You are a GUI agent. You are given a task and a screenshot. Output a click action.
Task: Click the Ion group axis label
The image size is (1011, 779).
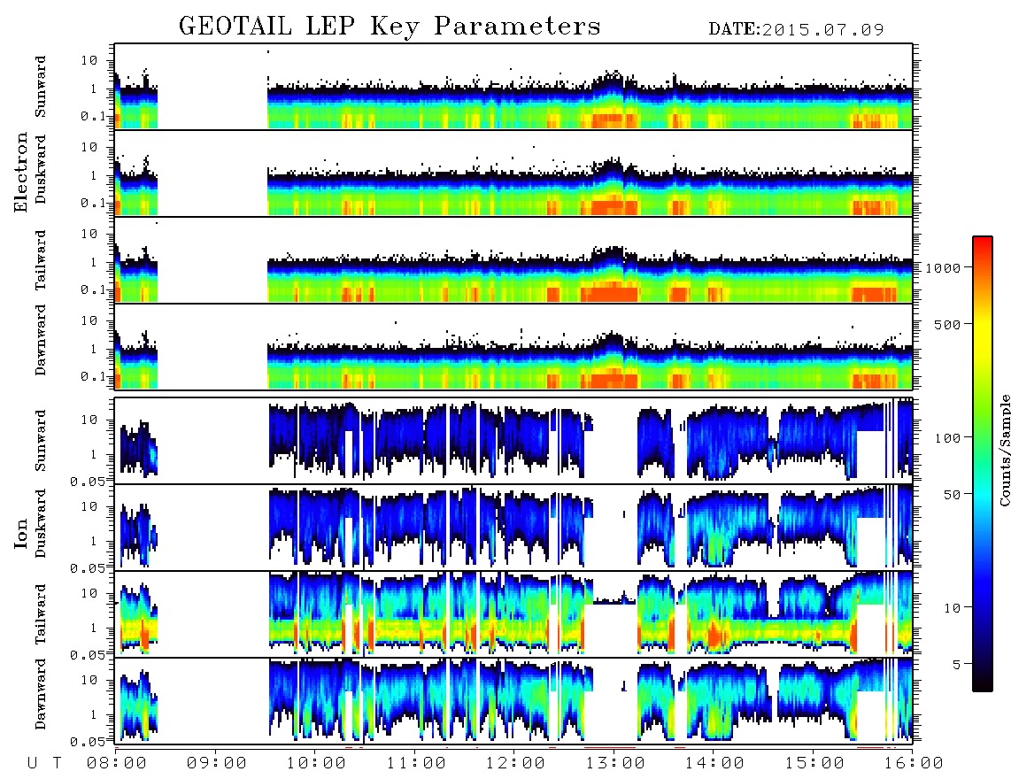coord(20,533)
